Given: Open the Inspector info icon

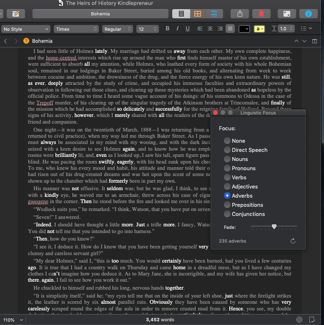Looking at the screenshot, I should [x=309, y=14].
